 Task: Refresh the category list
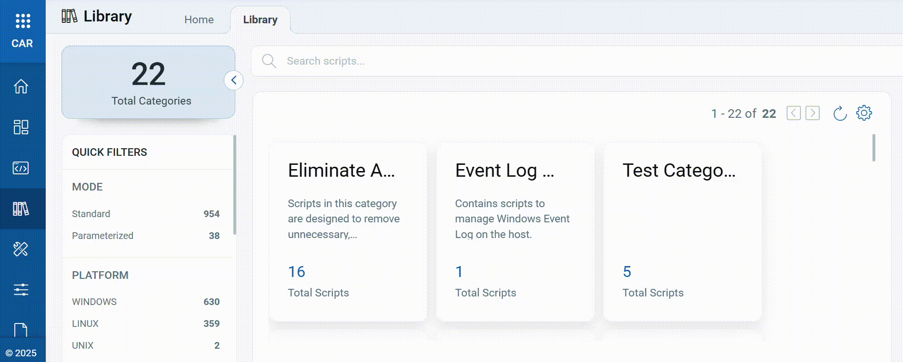click(840, 114)
